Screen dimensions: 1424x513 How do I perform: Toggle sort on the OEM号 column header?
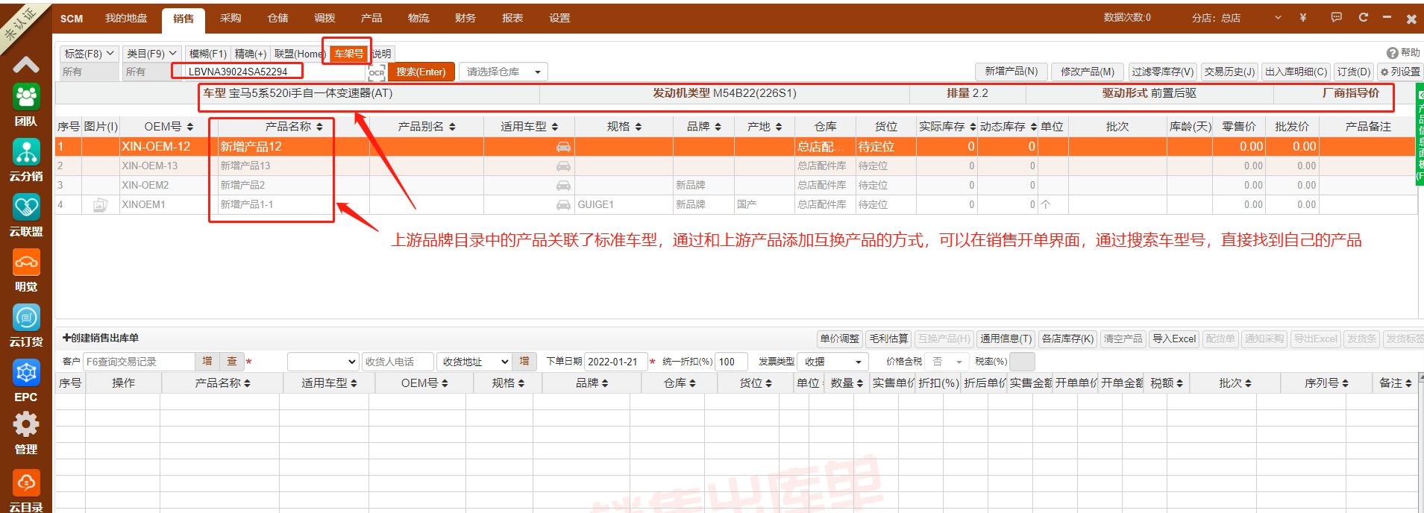pos(169,127)
